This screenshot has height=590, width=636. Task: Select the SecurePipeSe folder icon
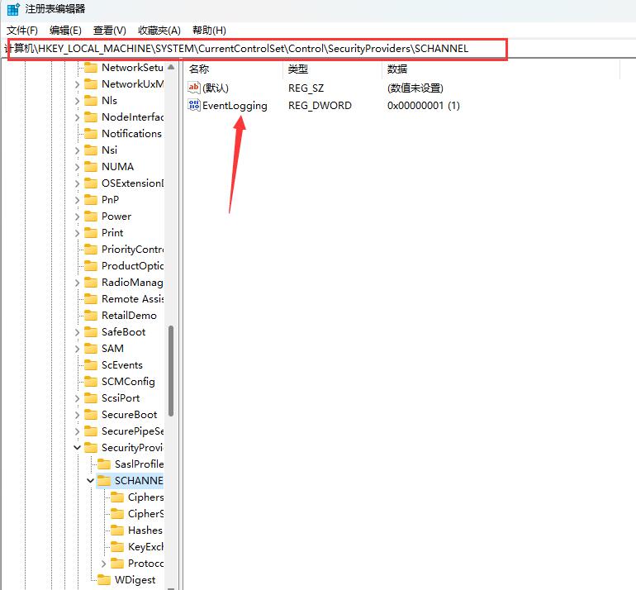(91, 431)
